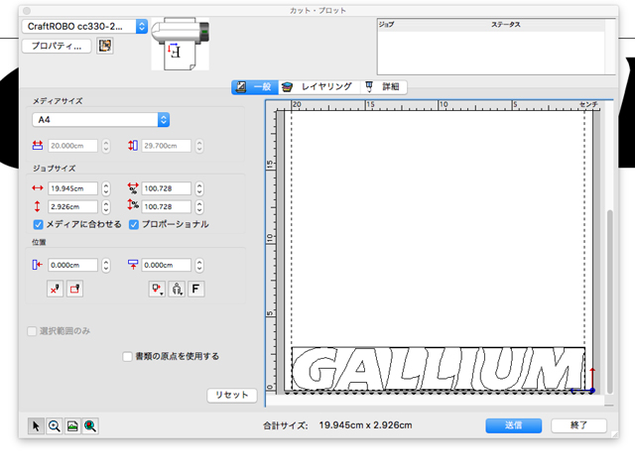The height and width of the screenshot is (476, 635).
Task: Click the red rectangle position icon
Action: pyautogui.click(x=74, y=289)
